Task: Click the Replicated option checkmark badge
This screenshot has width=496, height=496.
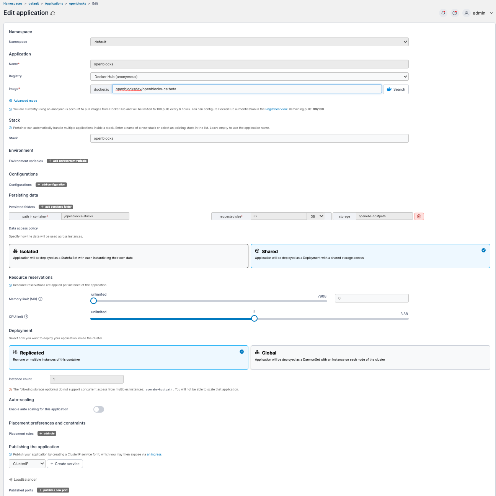Action: click(x=241, y=351)
